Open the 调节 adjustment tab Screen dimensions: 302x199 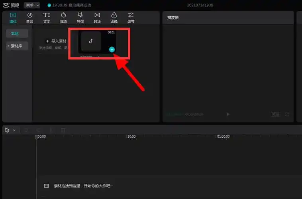pos(131,18)
